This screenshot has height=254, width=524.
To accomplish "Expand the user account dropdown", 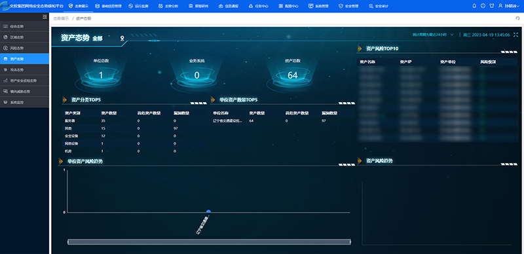I will tap(509, 6).
